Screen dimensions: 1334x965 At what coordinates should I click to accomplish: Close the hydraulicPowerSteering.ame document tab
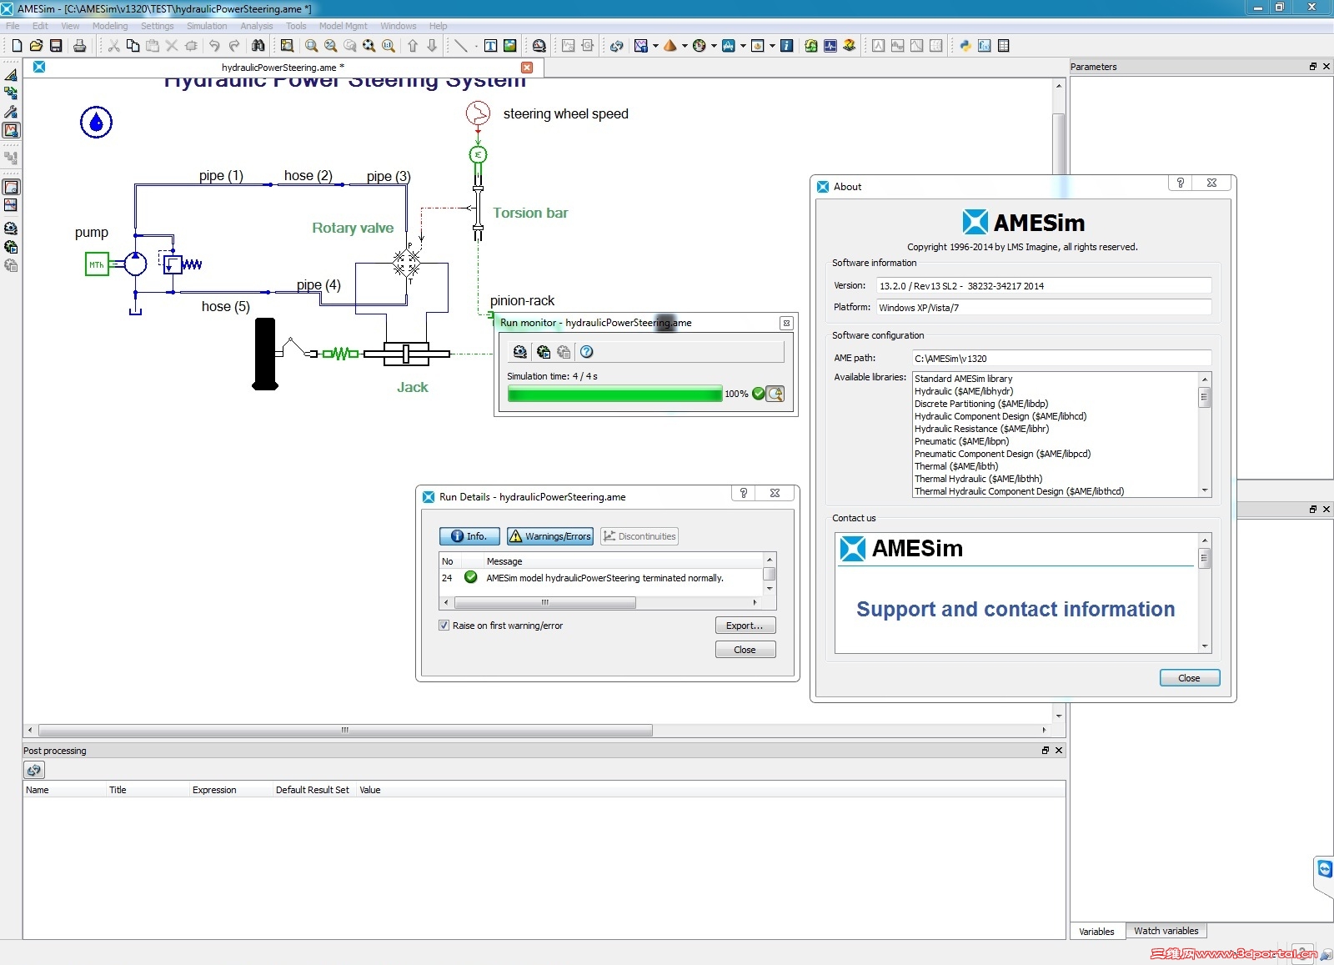[527, 68]
